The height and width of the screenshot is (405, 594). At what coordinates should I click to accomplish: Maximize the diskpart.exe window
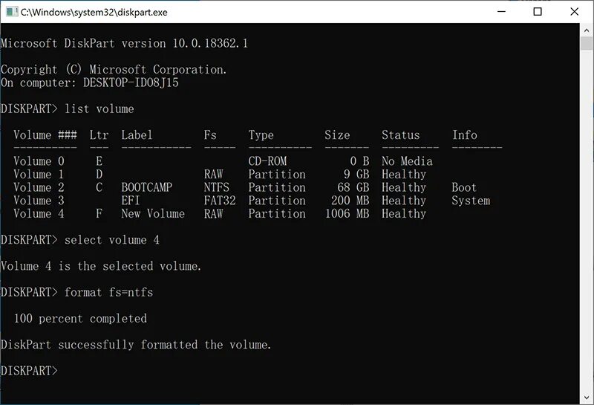pos(537,12)
